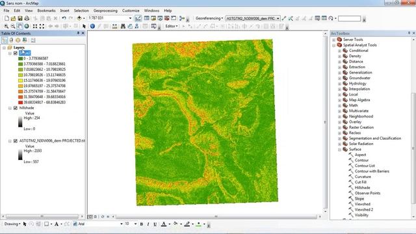Switch TOC to List By Selection

pos(25,40)
